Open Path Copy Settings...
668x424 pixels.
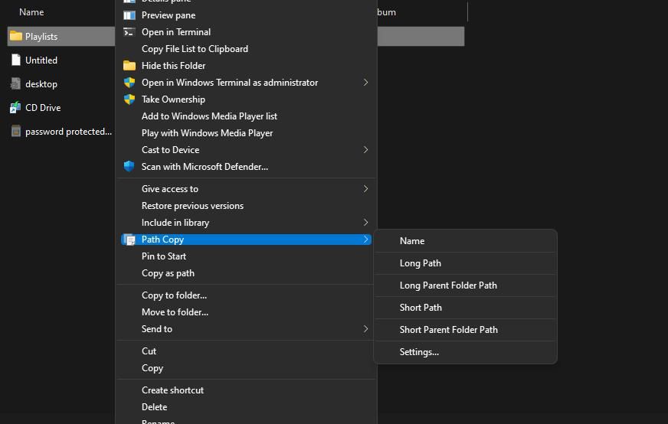[465, 352]
